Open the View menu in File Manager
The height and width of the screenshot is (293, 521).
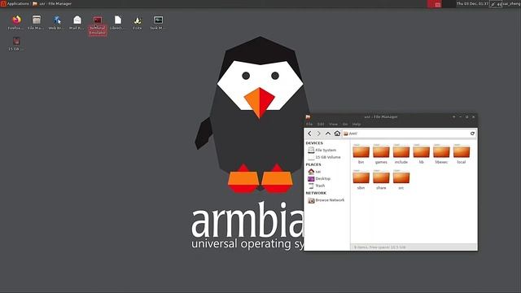click(333, 125)
